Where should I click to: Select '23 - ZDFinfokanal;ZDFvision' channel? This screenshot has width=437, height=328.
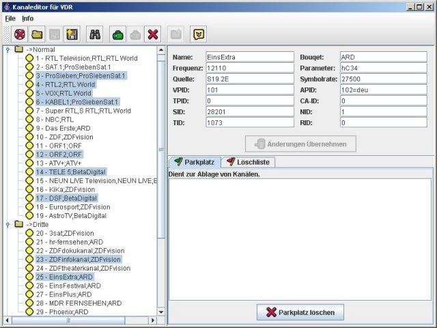click(79, 259)
